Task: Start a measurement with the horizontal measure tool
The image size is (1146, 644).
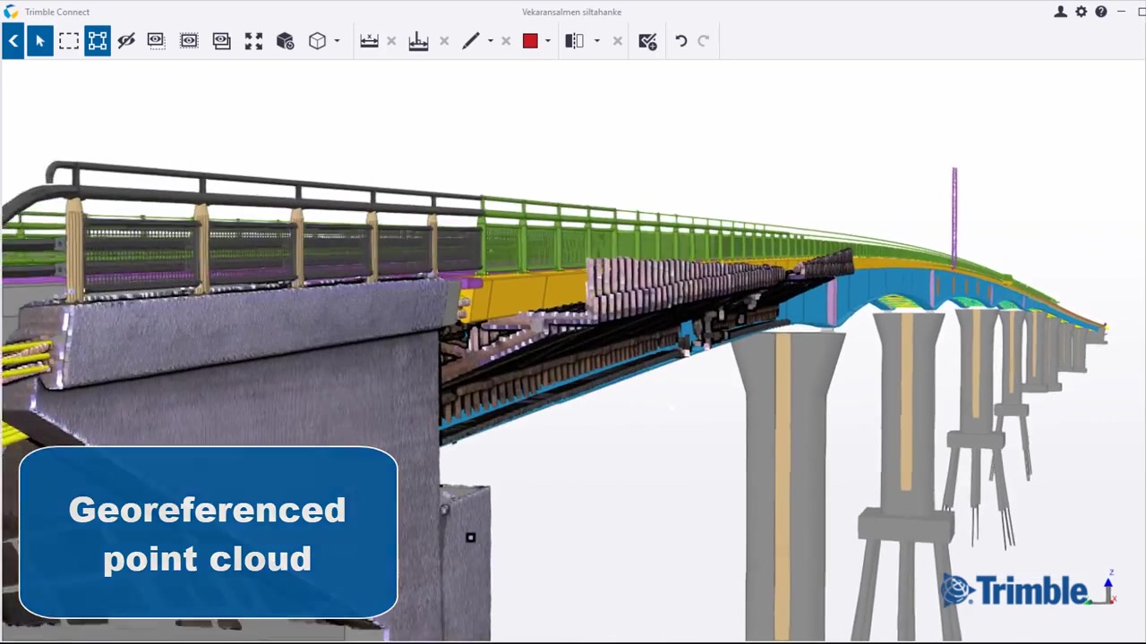Action: coord(369,40)
